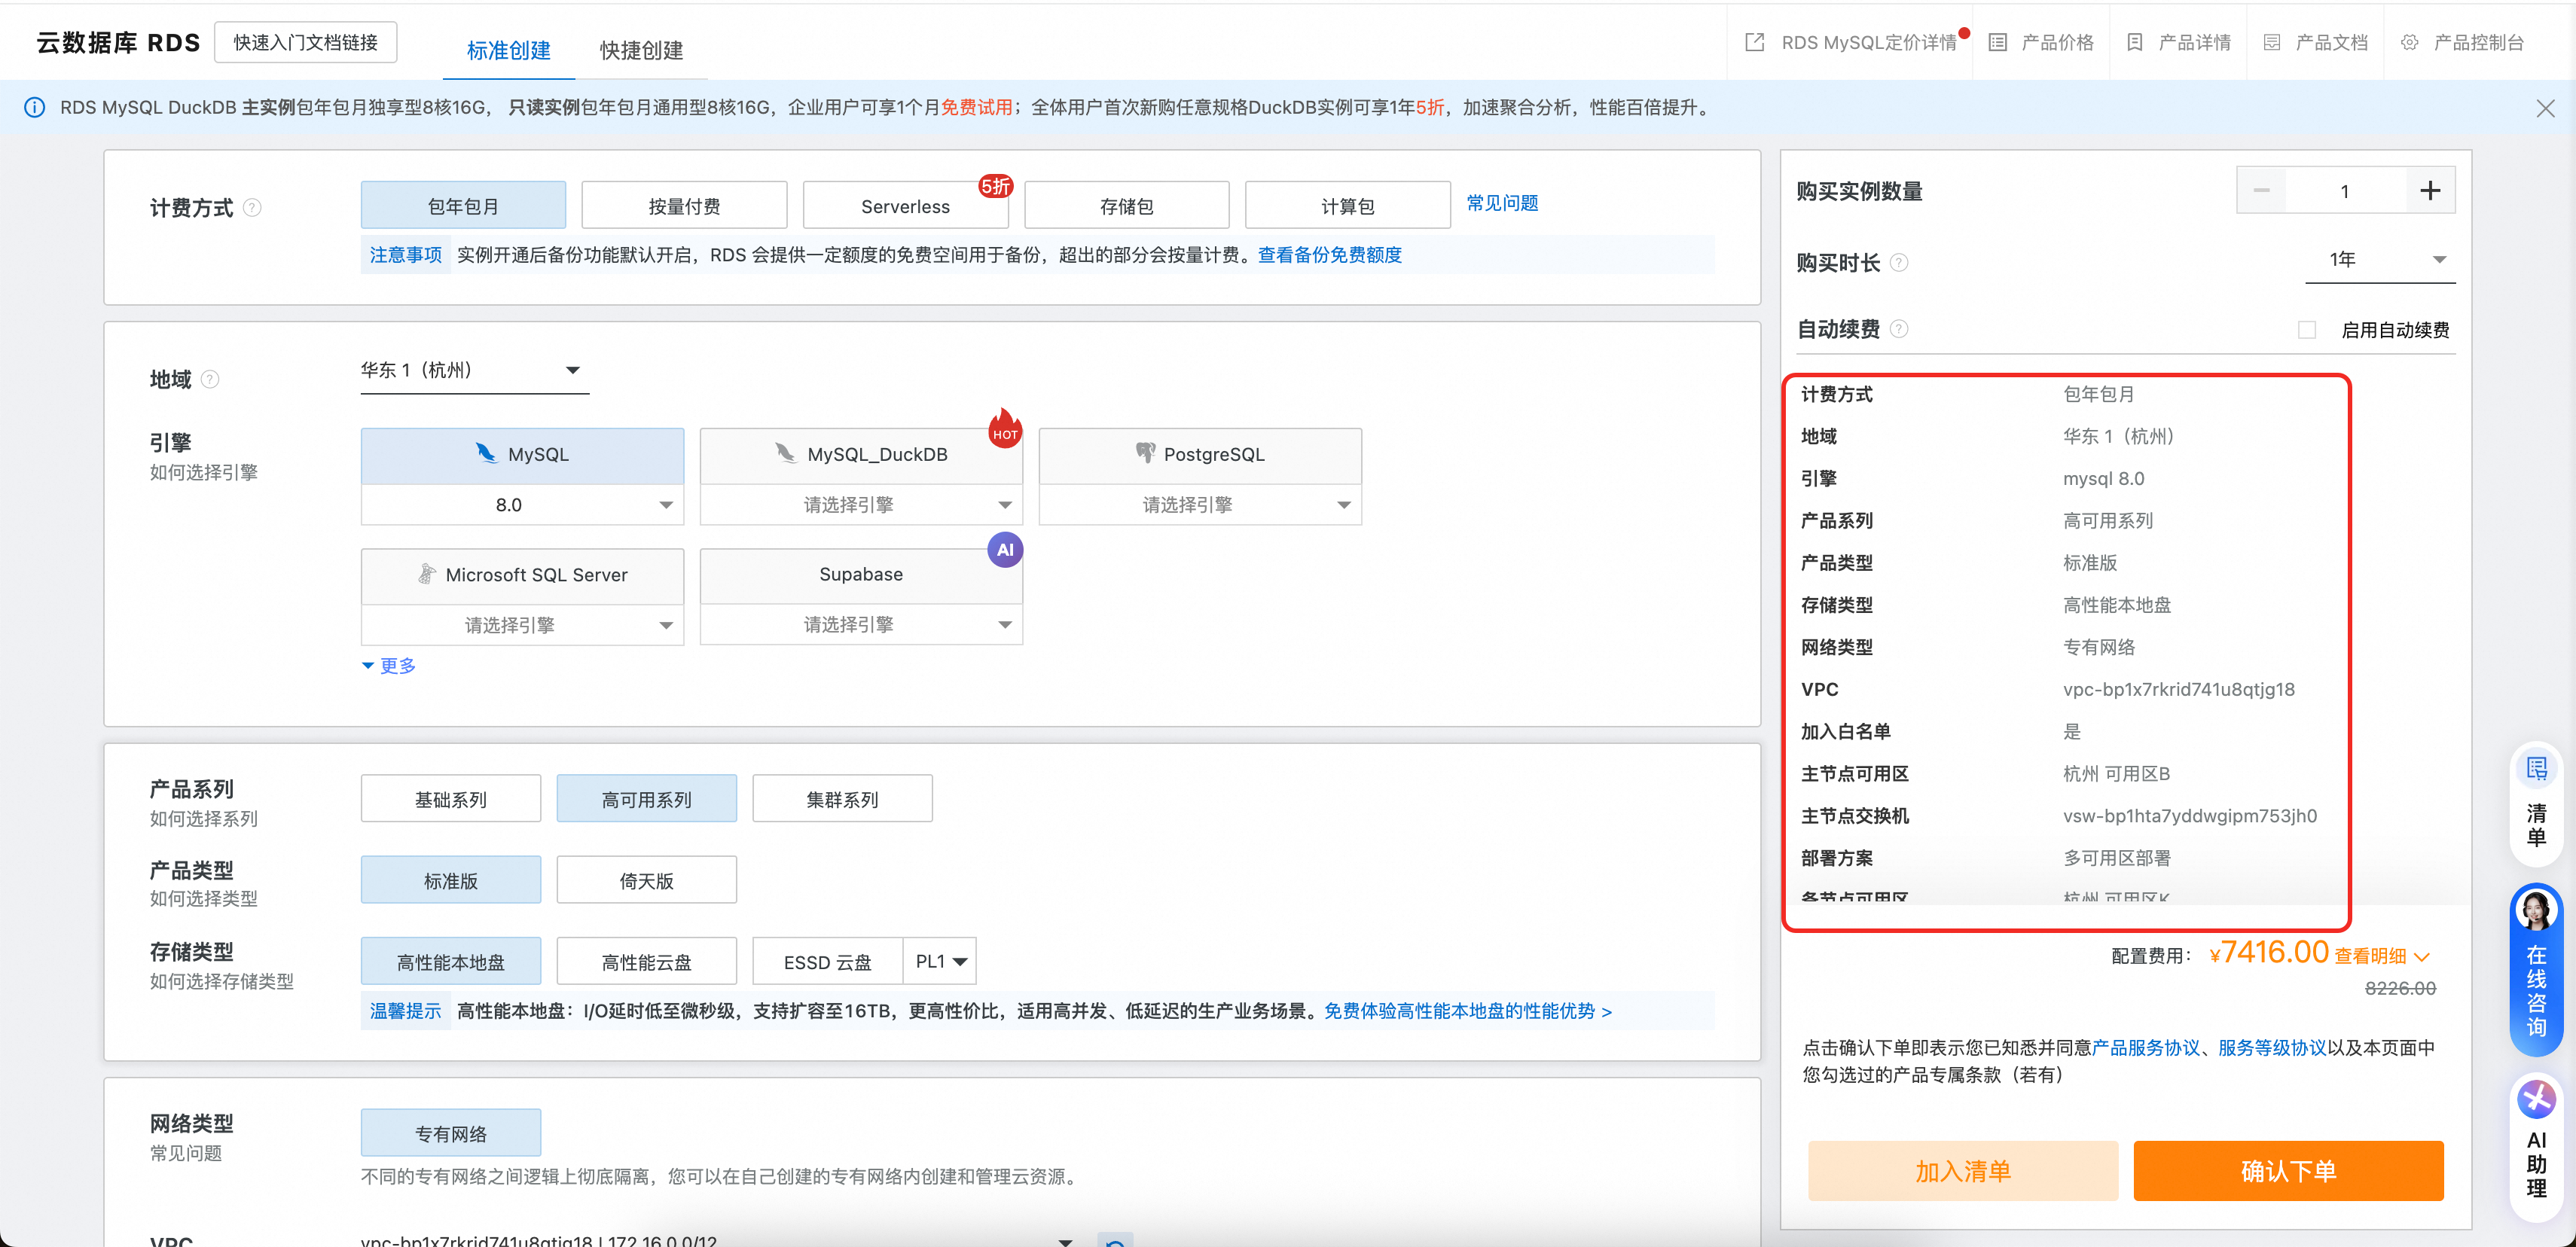Switch to the 快捷创建 tab
The image size is (2576, 1247).
click(642, 50)
